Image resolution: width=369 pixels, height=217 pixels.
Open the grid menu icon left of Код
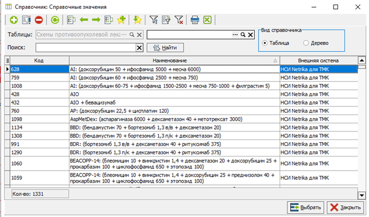pyautogui.click(x=7, y=60)
